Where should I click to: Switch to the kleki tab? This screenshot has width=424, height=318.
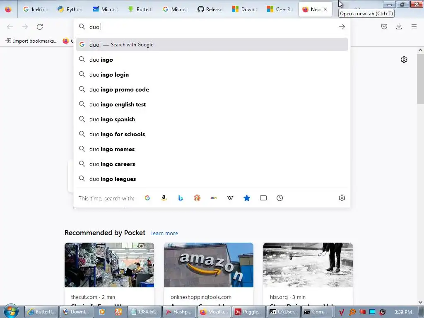coord(36,9)
